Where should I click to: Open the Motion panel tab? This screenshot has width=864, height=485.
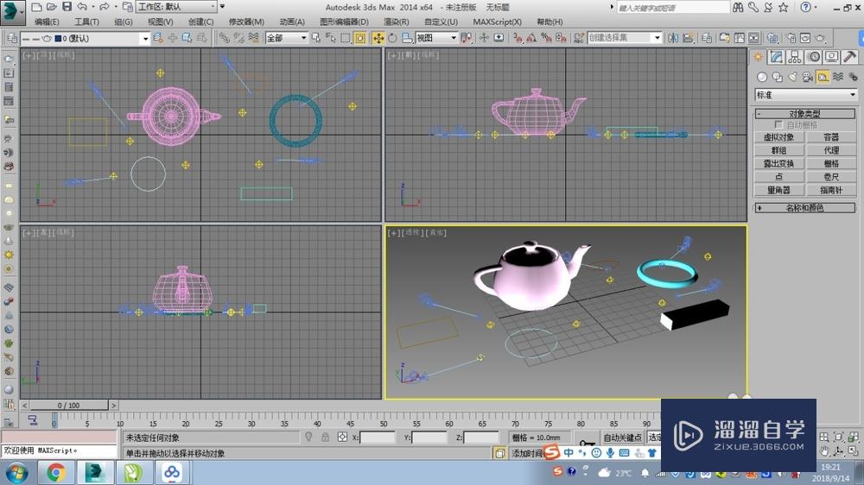click(x=813, y=57)
